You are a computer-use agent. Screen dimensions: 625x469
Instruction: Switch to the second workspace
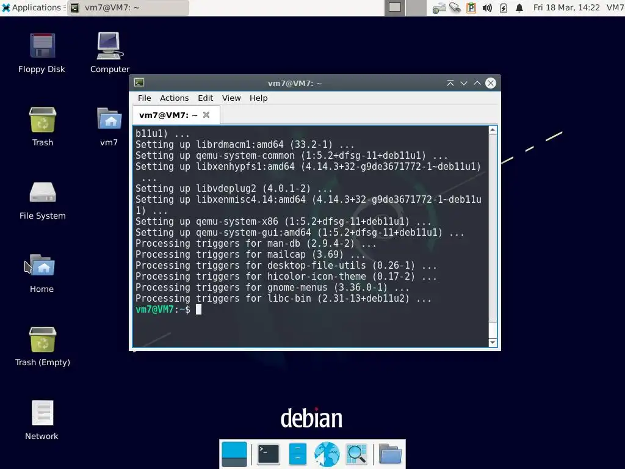pyautogui.click(x=416, y=7)
